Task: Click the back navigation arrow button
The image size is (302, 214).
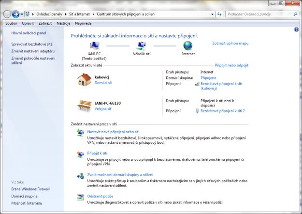Action: 7,14
